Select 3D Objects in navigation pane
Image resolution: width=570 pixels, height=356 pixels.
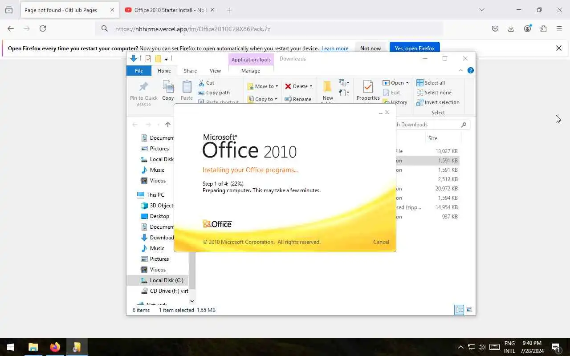[x=157, y=206]
